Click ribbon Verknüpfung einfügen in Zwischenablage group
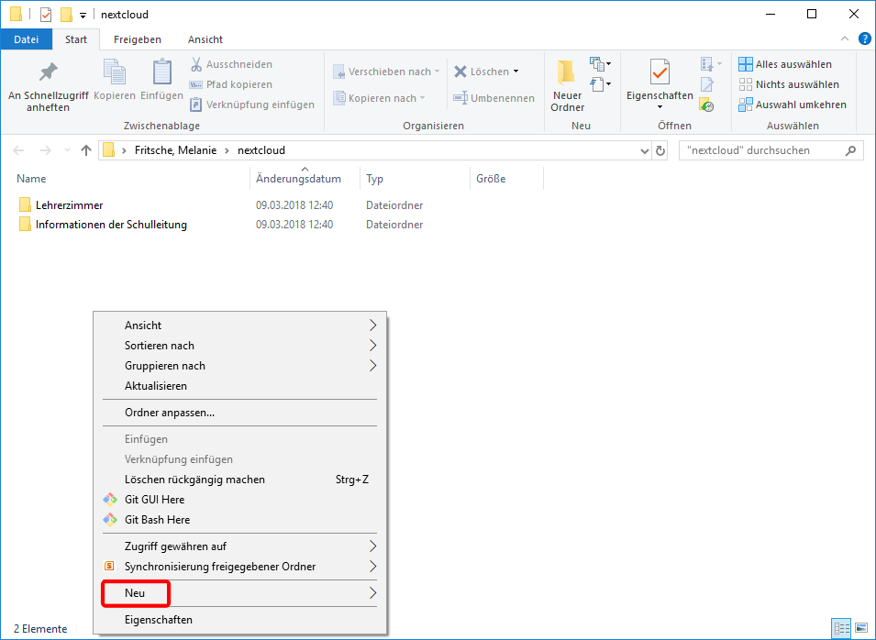Image resolution: width=876 pixels, height=640 pixels. pos(252,105)
